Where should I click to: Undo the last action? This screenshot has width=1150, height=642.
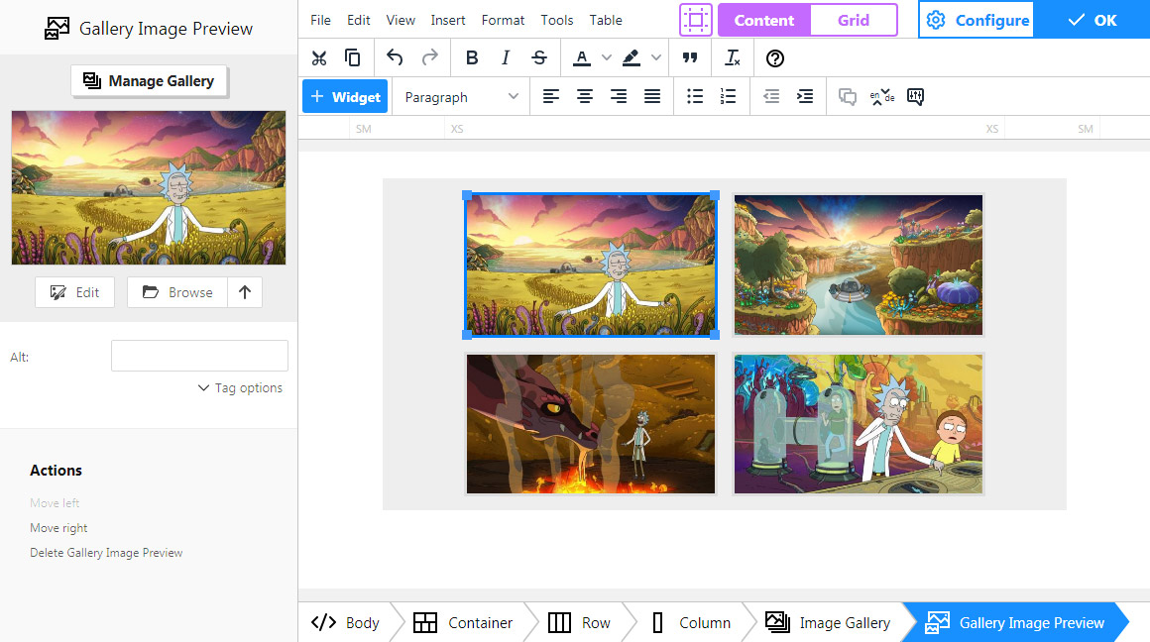click(x=395, y=57)
